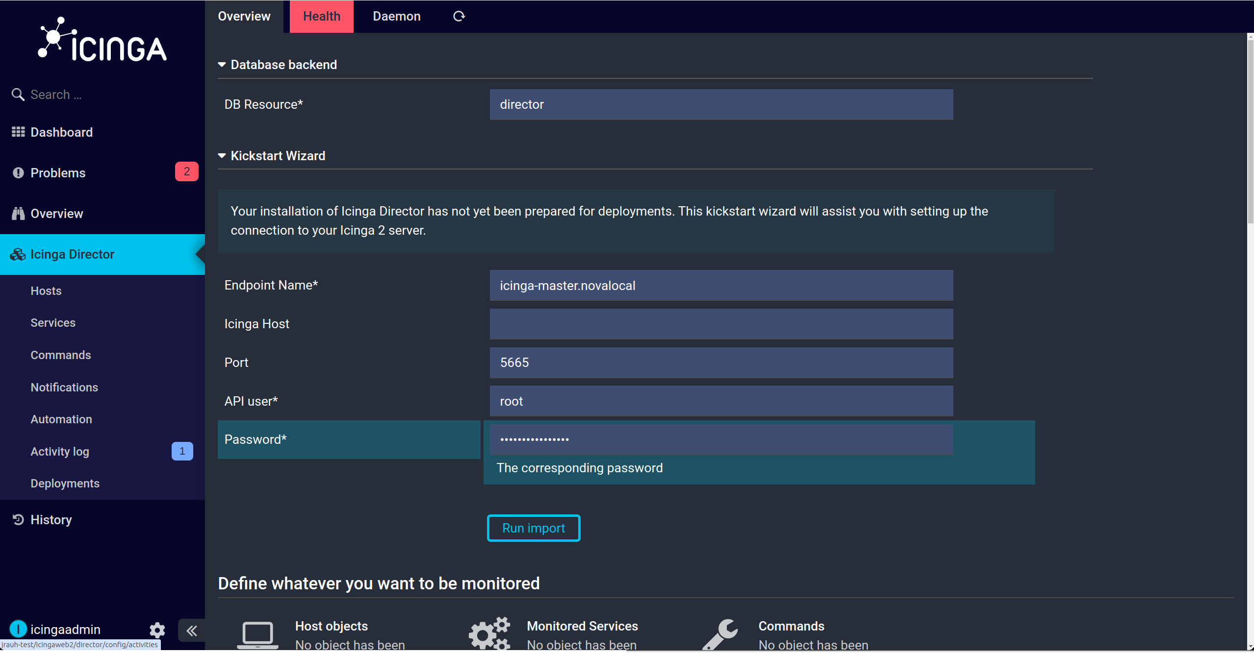Screen dimensions: 1254x655
Task: Open the DB Resource dropdown showing director
Action: 721,104
